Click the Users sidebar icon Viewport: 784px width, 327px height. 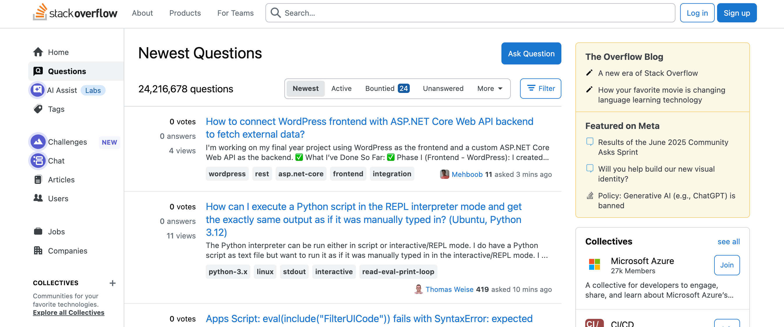click(x=38, y=198)
